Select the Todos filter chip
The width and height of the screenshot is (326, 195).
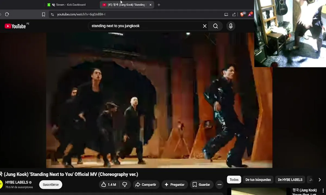[x=234, y=180]
